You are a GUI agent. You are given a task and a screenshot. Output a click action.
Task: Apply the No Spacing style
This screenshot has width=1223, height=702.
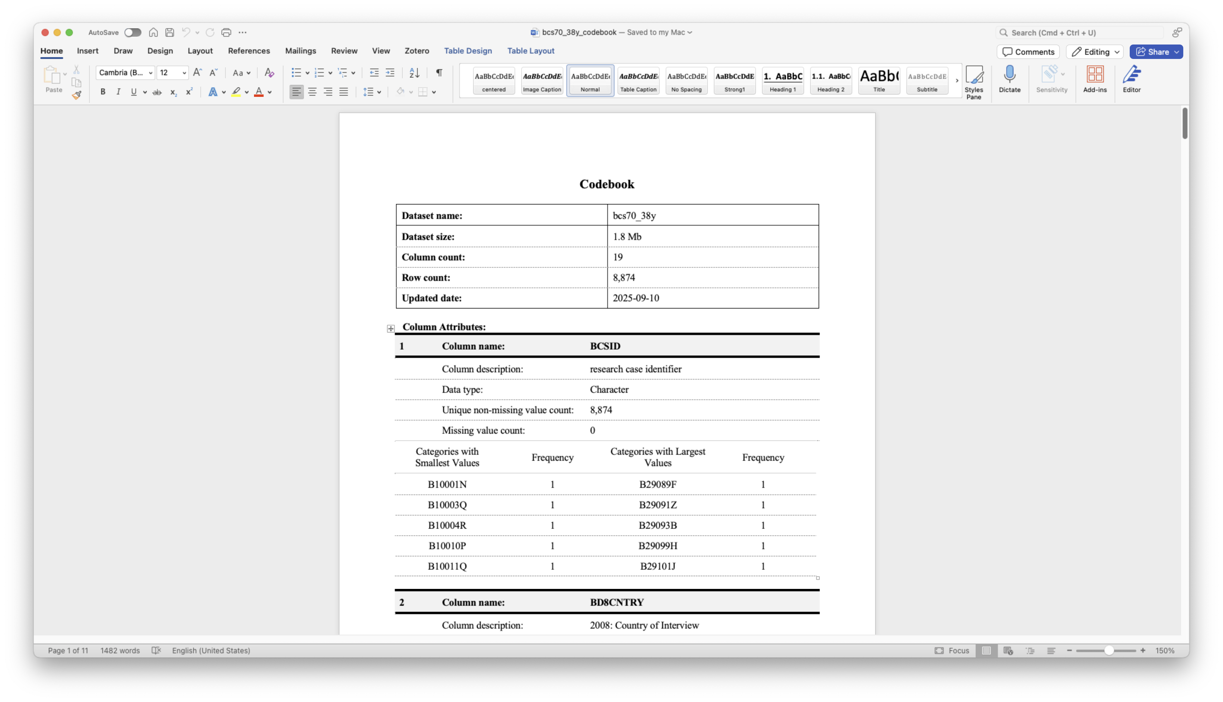686,81
